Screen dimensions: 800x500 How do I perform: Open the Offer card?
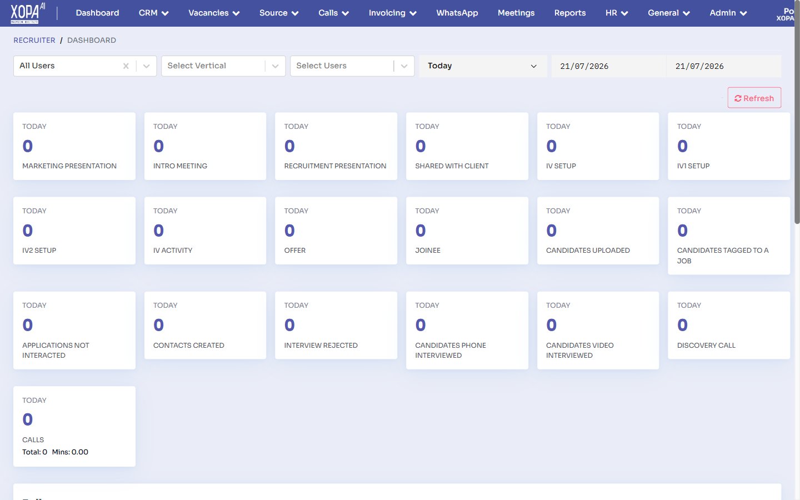tap(336, 231)
